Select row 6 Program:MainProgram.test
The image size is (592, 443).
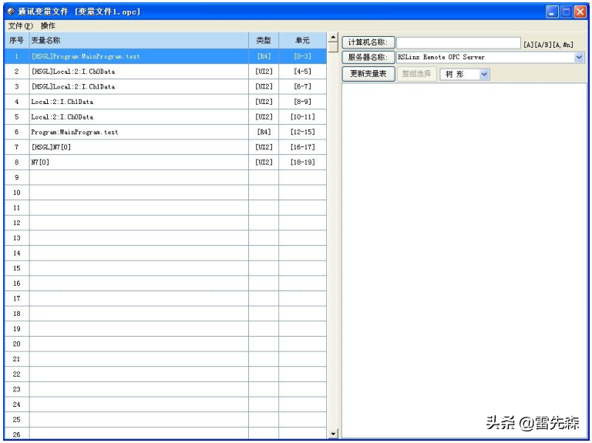[x=139, y=133]
